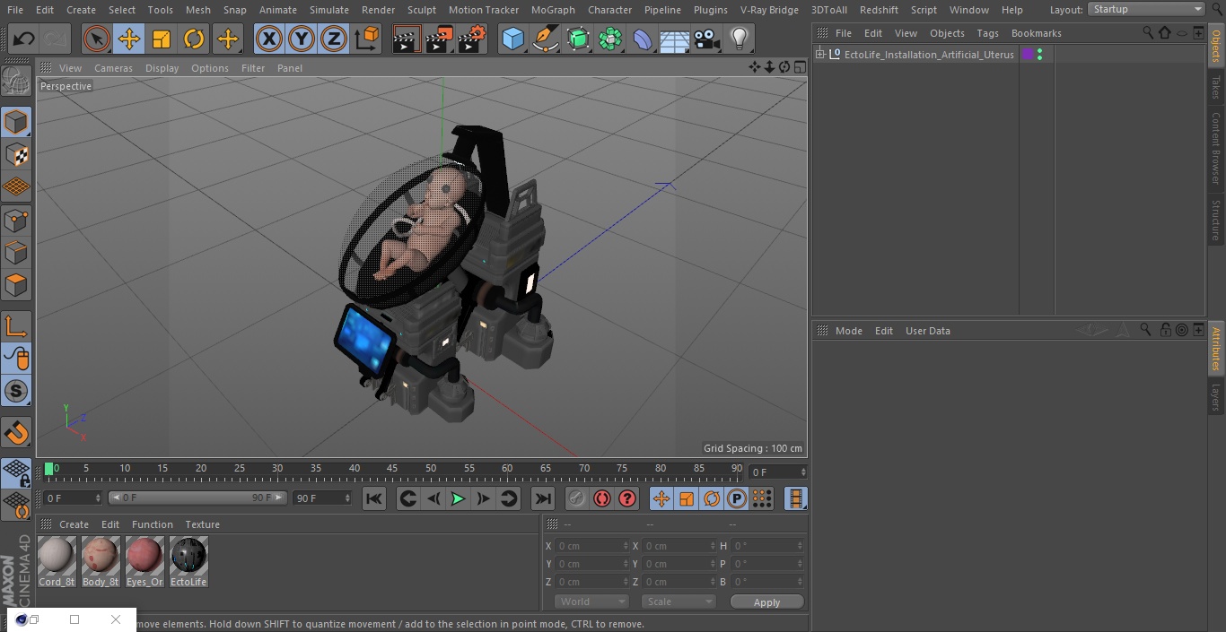Go to start of timeline

point(374,498)
